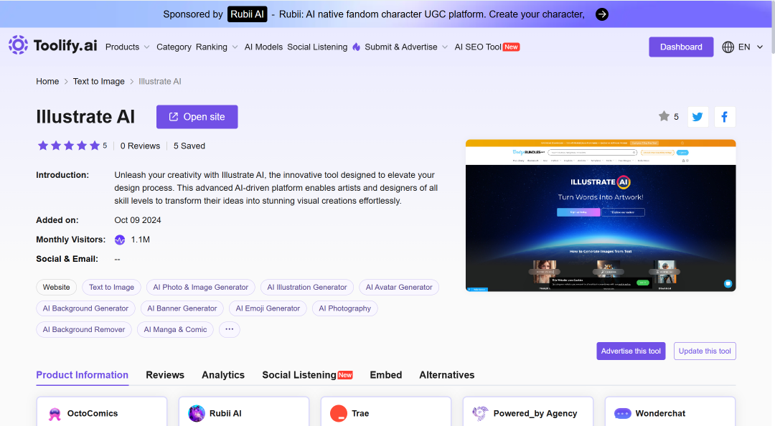Click the '5 Saved' text
This screenshot has height=426, width=775.
(x=189, y=146)
